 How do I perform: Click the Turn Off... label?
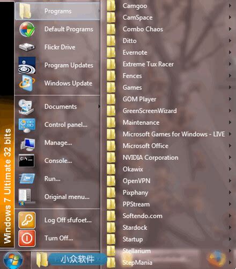pos(58,238)
